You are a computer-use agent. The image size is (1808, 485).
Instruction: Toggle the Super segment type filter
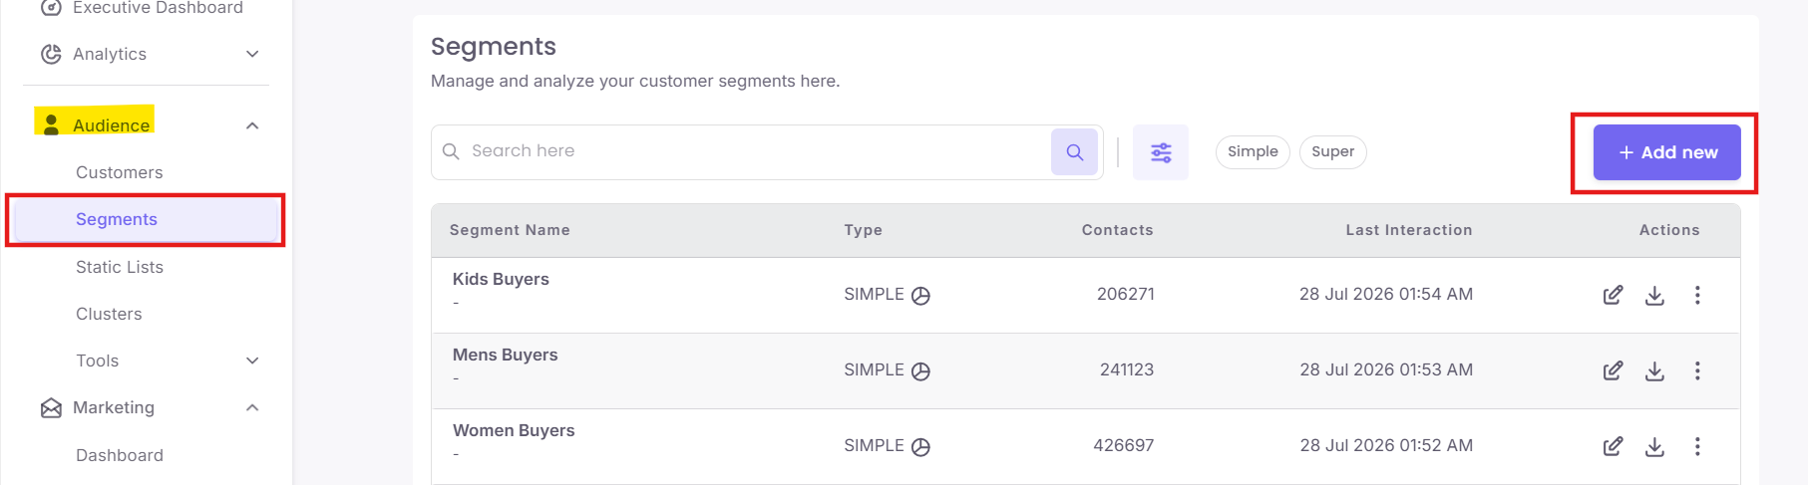(x=1332, y=151)
